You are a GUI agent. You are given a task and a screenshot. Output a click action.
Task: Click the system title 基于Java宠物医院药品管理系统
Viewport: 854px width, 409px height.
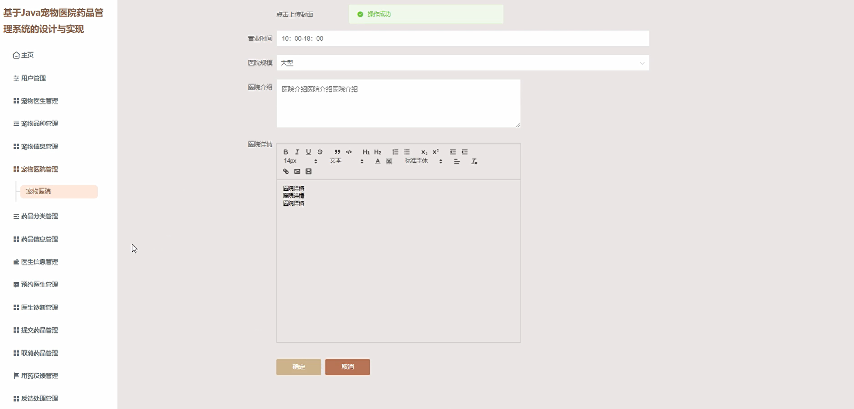pos(53,21)
